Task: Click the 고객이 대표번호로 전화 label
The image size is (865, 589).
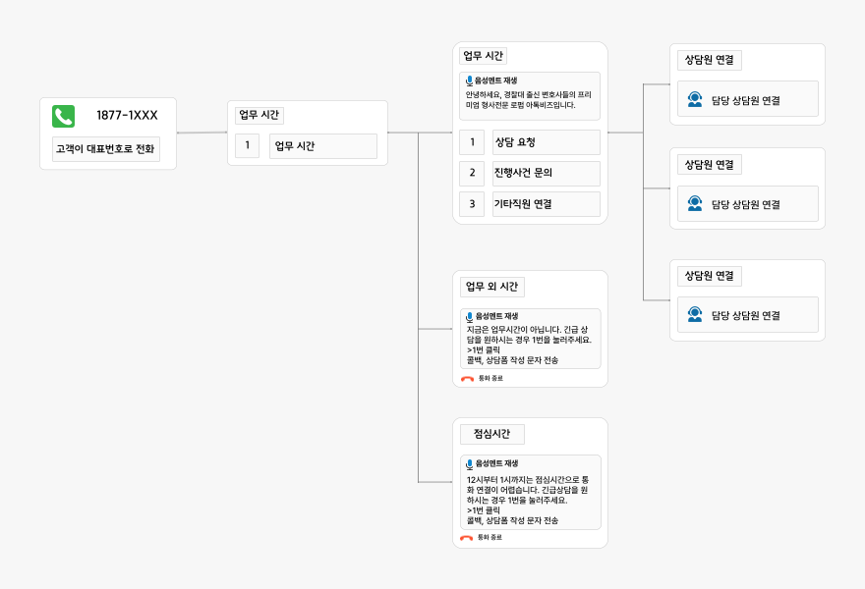Action: [105, 150]
